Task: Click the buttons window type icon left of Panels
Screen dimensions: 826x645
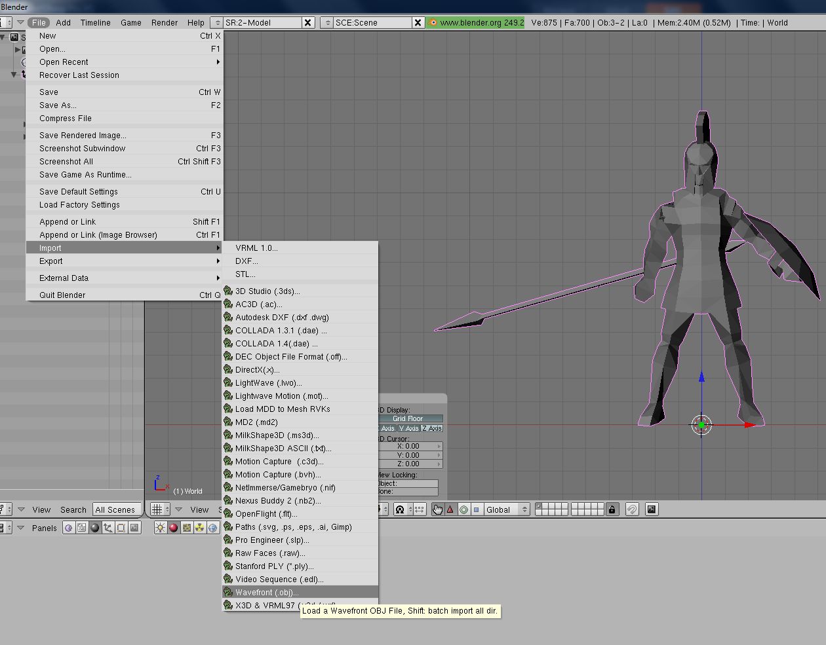Action: [5, 528]
